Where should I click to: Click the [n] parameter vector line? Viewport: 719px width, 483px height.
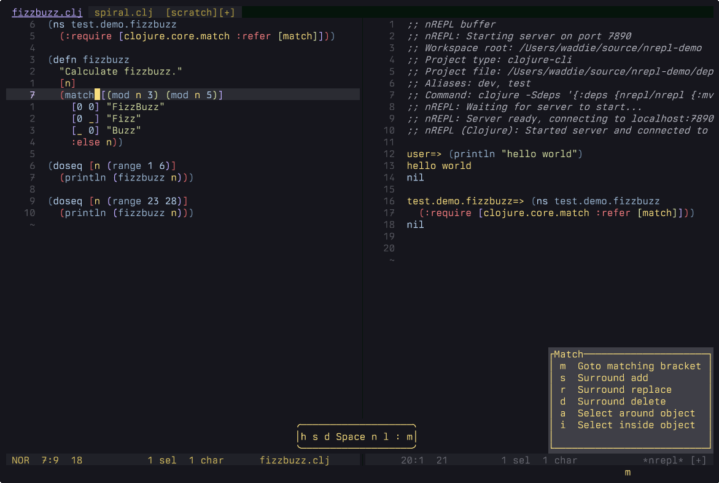pos(68,83)
